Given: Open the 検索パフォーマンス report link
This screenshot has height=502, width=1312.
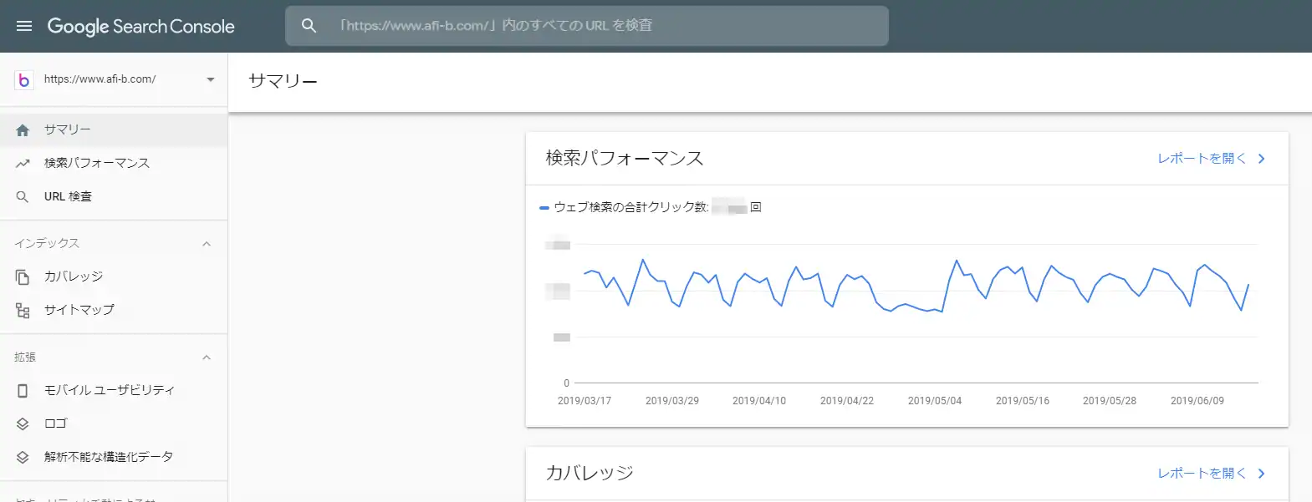Looking at the screenshot, I should (x=1211, y=159).
